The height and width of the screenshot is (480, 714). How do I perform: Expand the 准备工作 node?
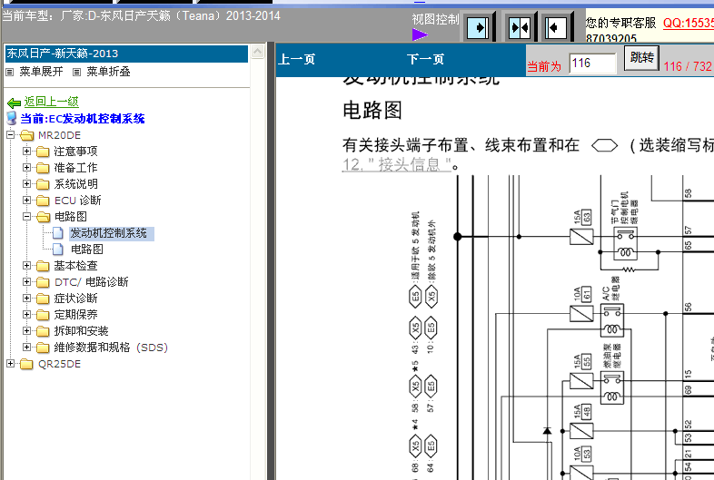point(27,168)
